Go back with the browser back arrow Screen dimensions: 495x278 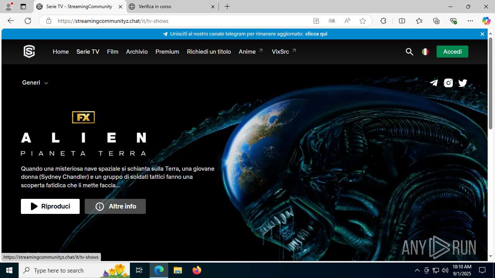click(x=11, y=21)
